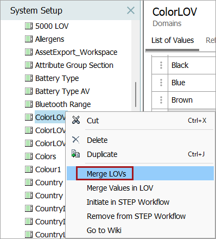Click the Battery Type list icon

[29, 78]
